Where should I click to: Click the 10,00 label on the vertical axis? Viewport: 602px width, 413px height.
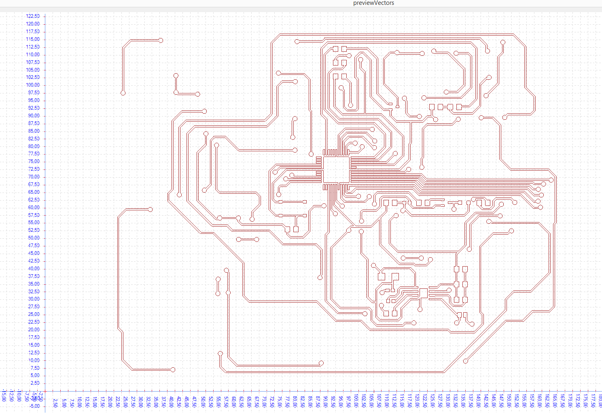(34, 360)
